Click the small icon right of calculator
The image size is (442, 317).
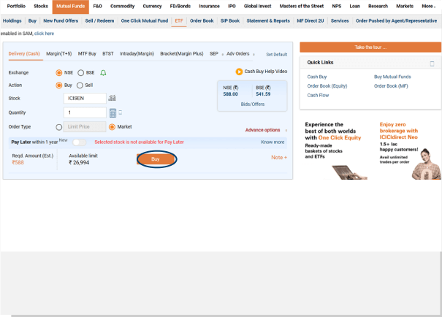[x=120, y=112]
